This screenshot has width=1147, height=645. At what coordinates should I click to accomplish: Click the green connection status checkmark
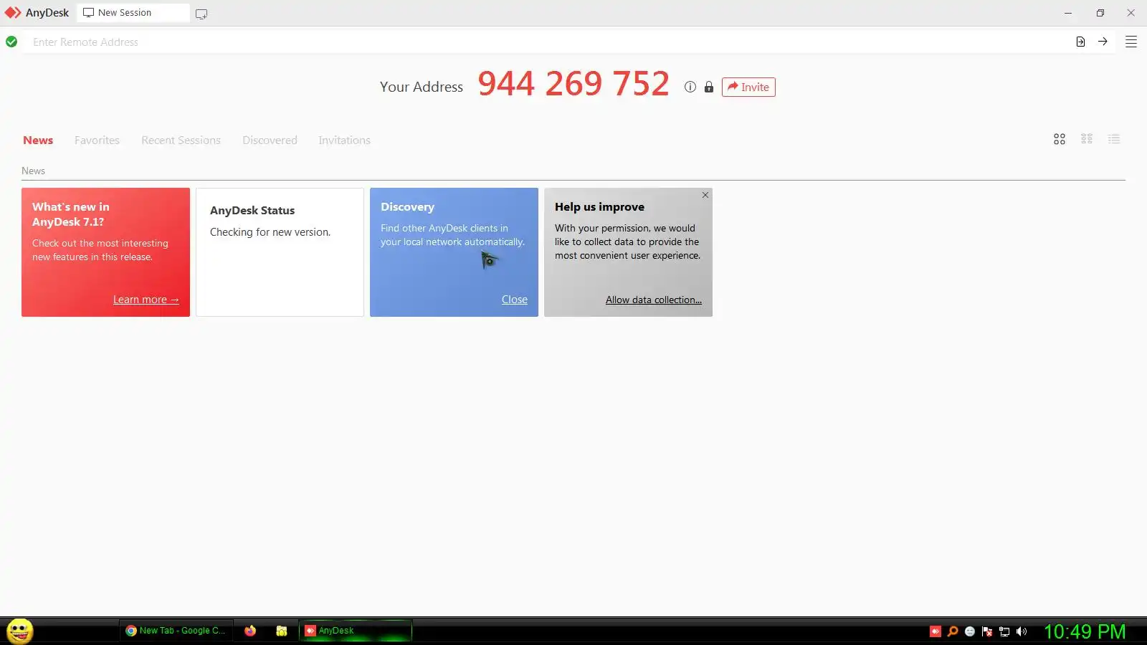coord(11,42)
